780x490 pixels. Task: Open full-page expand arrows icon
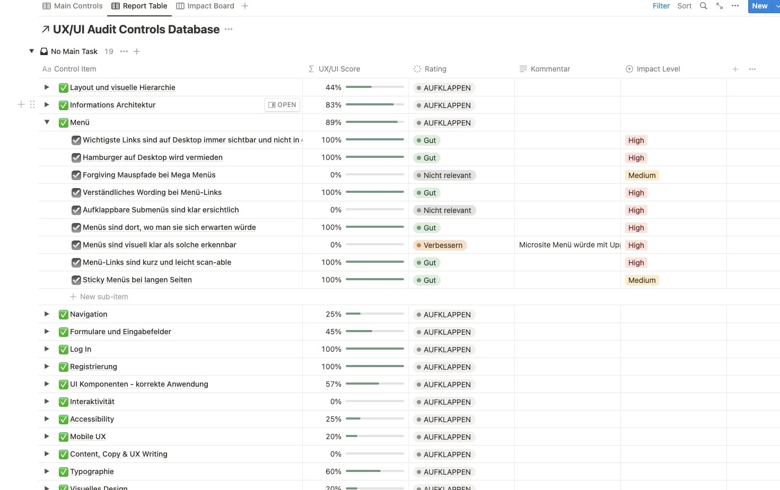(x=720, y=6)
